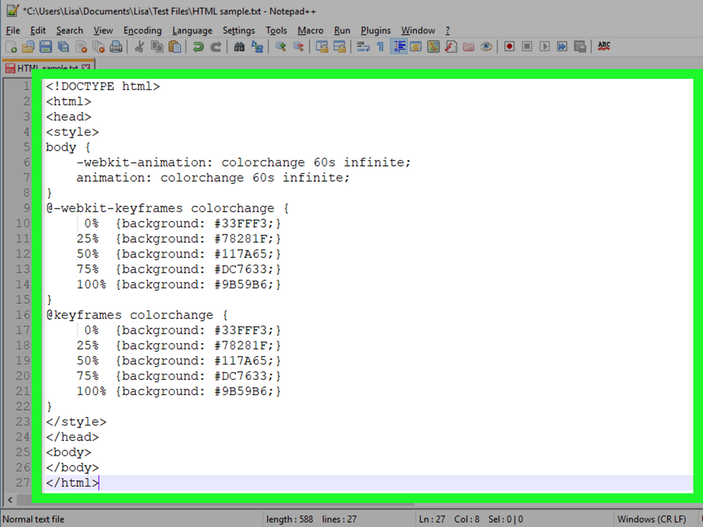This screenshot has height=527, width=703.
Task: Open Find with the binoculars icon
Action: [x=239, y=47]
